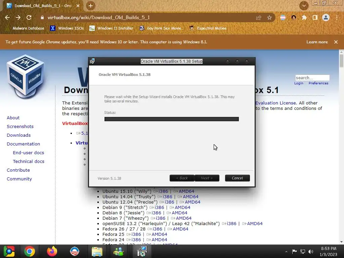
Task: Open Chrome from the taskbar
Action: 30,251
